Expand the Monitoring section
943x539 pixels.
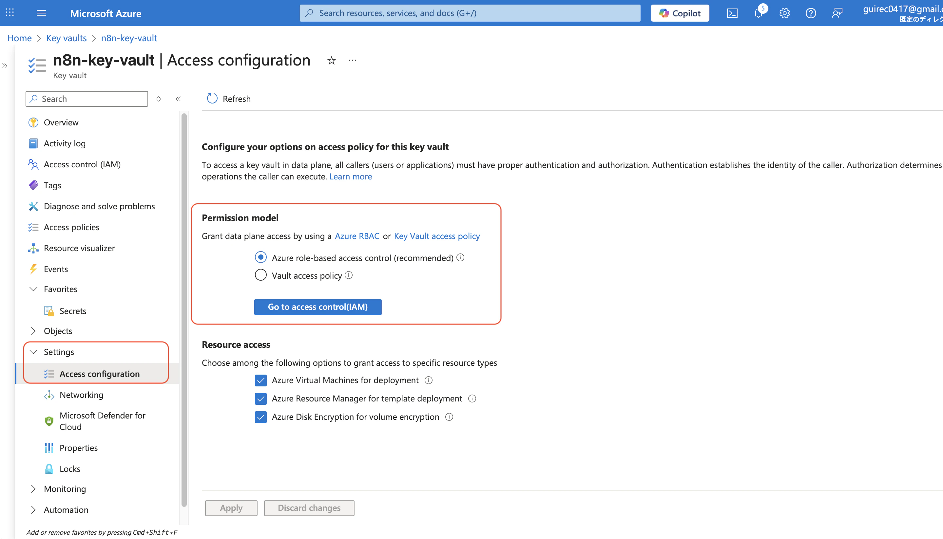click(x=33, y=489)
